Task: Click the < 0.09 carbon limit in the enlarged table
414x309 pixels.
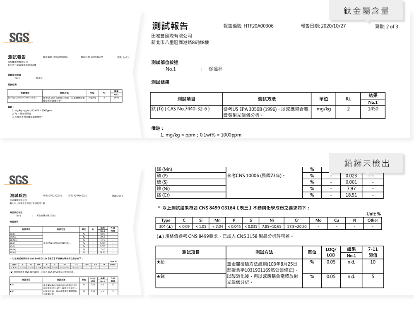Action: coord(184,226)
